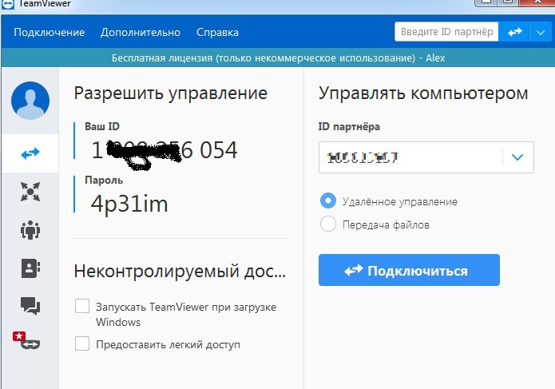Select Передача файлов radio option
Image resolution: width=555 pixels, height=389 pixels.
pos(327,224)
